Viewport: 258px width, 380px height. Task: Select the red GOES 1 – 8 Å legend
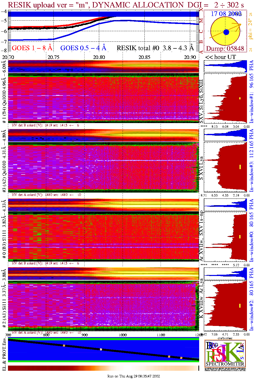32,48
